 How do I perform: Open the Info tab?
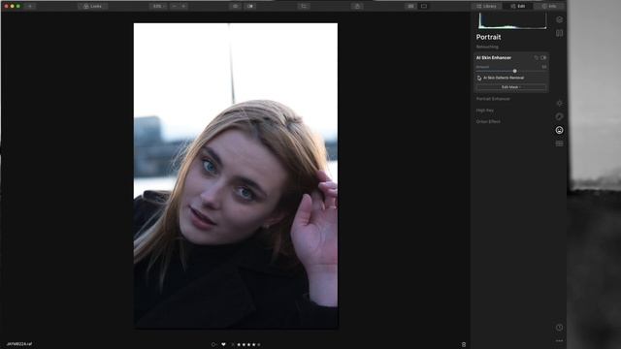tap(549, 7)
